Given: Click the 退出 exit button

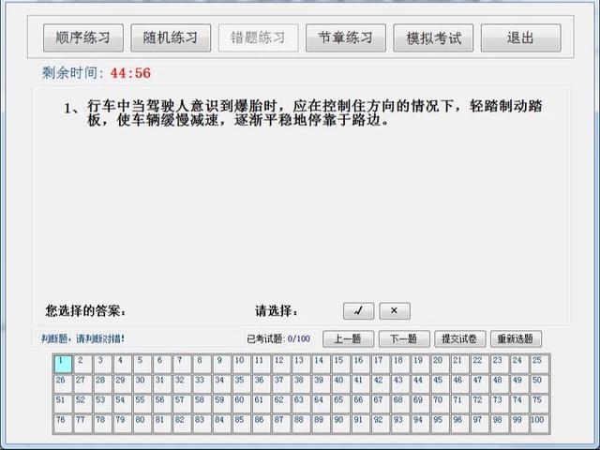Looking at the screenshot, I should click(521, 37).
